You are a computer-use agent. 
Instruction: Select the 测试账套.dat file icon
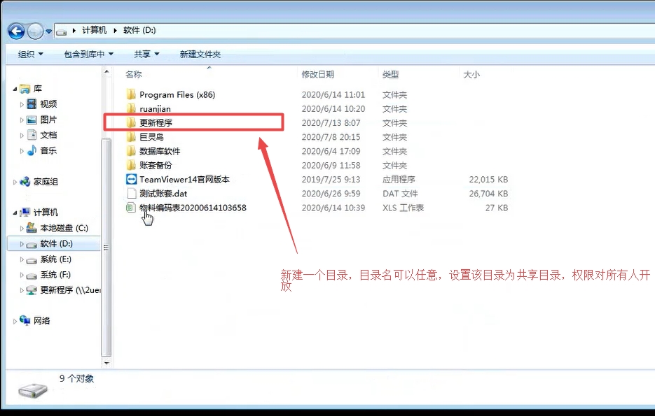[x=130, y=194]
